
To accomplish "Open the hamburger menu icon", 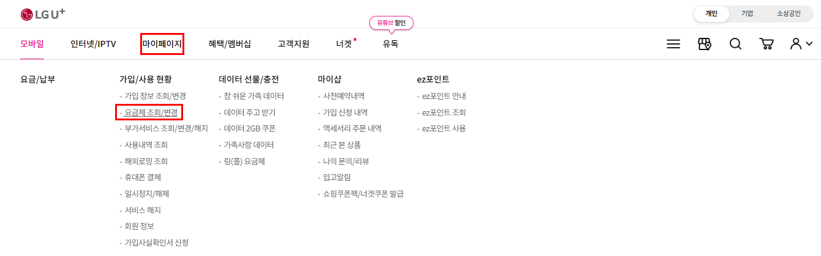I will click(673, 44).
